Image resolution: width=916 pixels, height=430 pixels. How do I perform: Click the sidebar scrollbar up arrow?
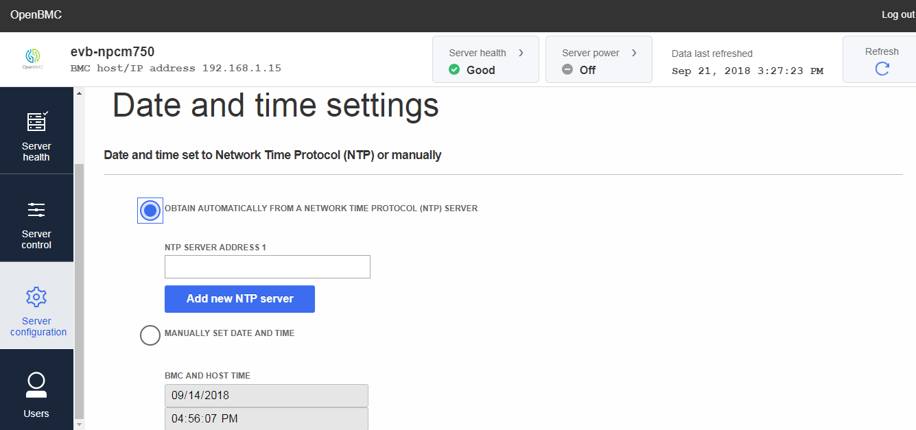(79, 93)
